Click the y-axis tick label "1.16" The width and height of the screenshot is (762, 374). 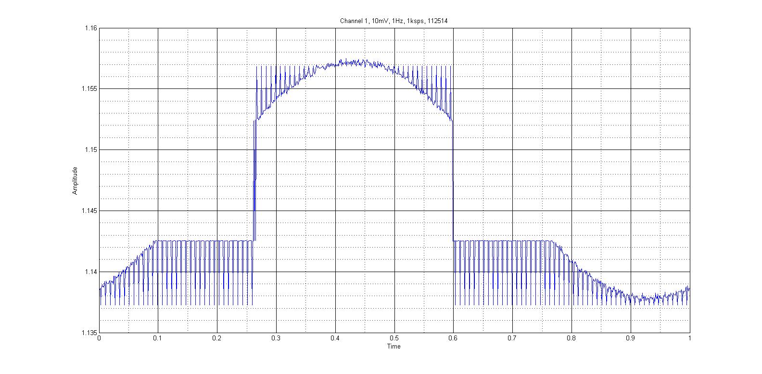point(91,28)
